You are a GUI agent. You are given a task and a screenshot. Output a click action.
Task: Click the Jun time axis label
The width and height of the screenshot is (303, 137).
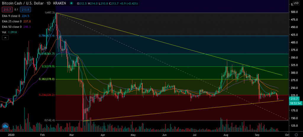click(x=164, y=135)
